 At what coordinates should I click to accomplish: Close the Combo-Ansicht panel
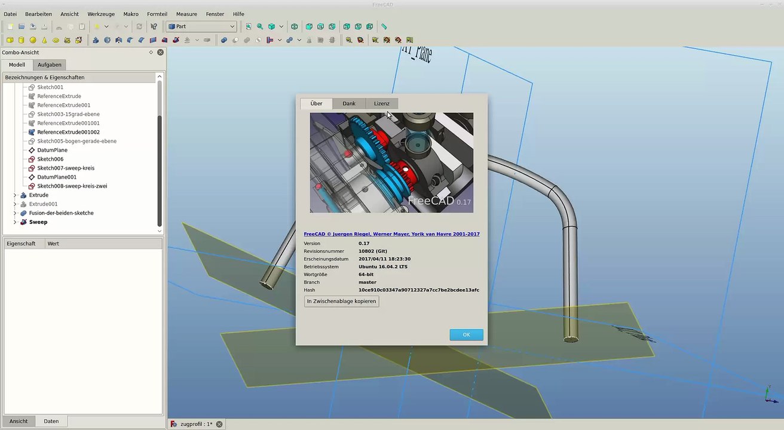(160, 53)
